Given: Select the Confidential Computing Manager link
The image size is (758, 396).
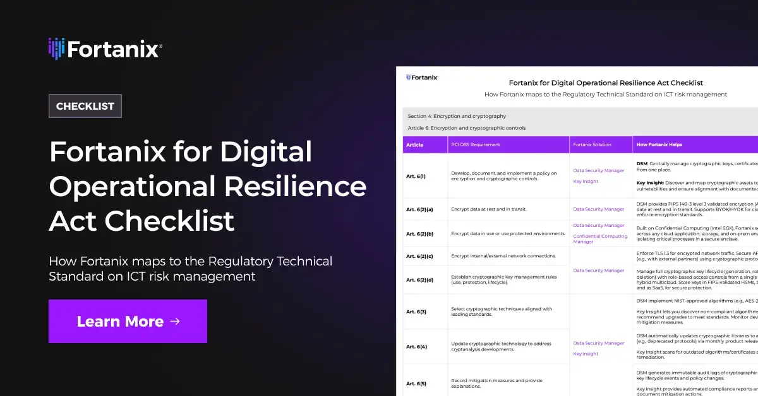Looking at the screenshot, I should pyautogui.click(x=599, y=238).
